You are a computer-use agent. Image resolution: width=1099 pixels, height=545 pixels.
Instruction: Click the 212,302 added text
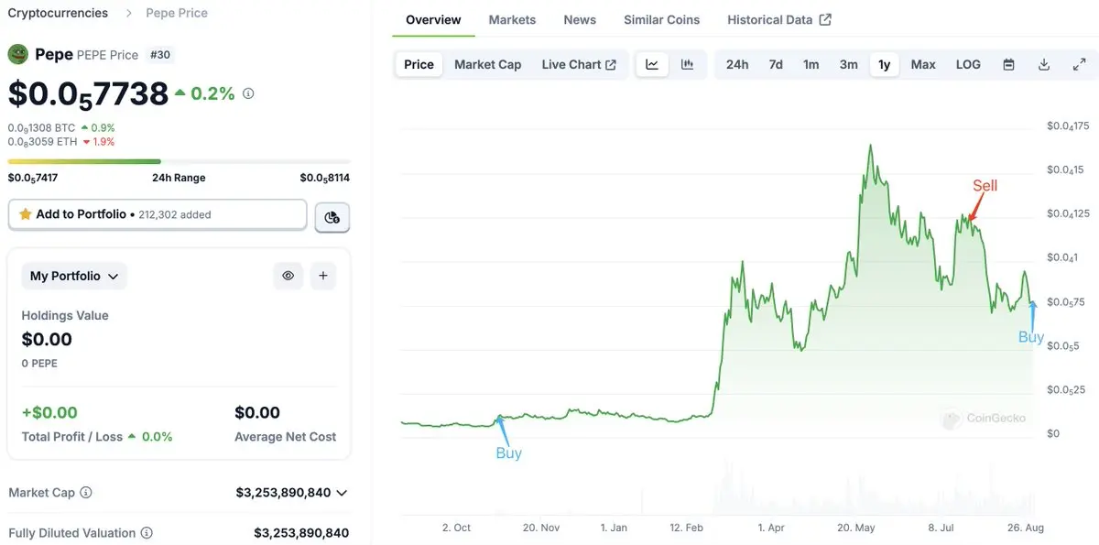175,214
